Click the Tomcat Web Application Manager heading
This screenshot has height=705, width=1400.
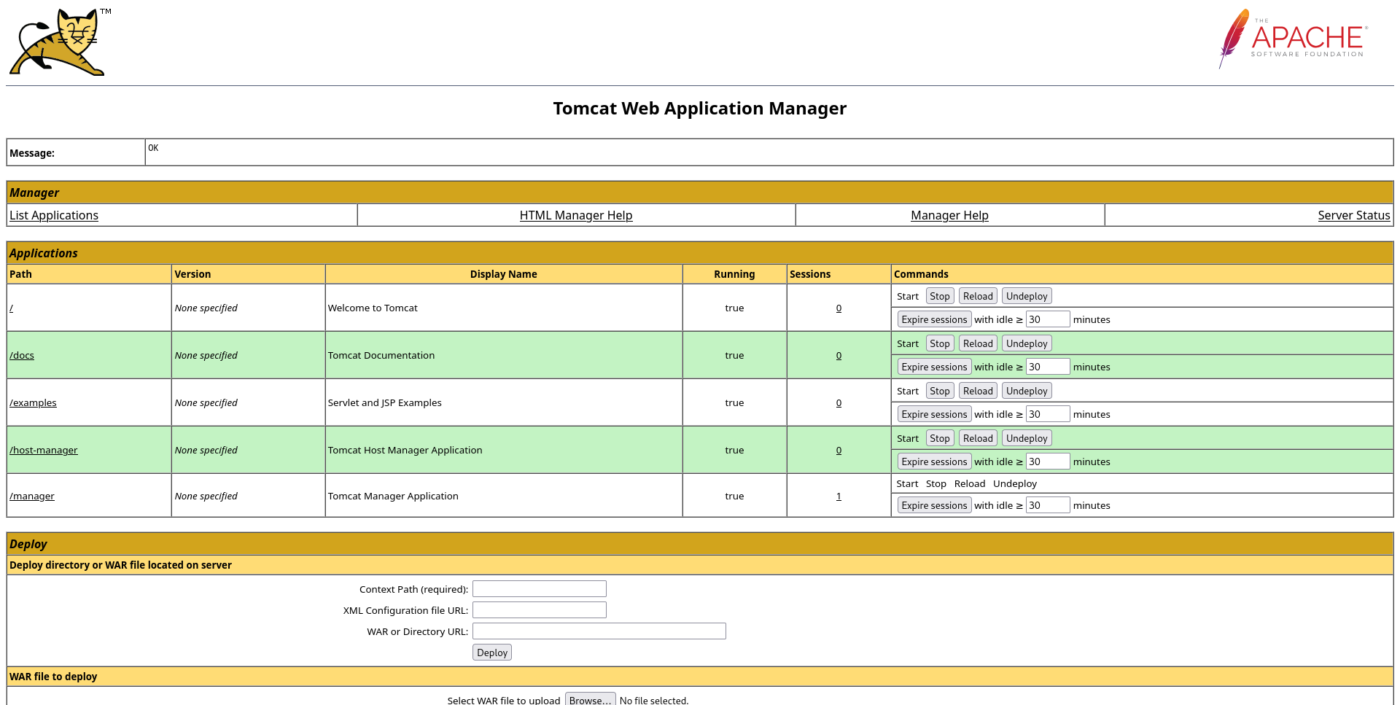point(700,108)
